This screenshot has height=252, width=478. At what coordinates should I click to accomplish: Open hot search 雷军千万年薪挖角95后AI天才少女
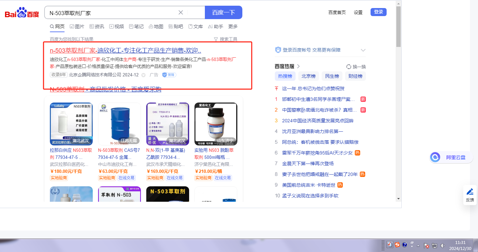pyautogui.click(x=317, y=153)
